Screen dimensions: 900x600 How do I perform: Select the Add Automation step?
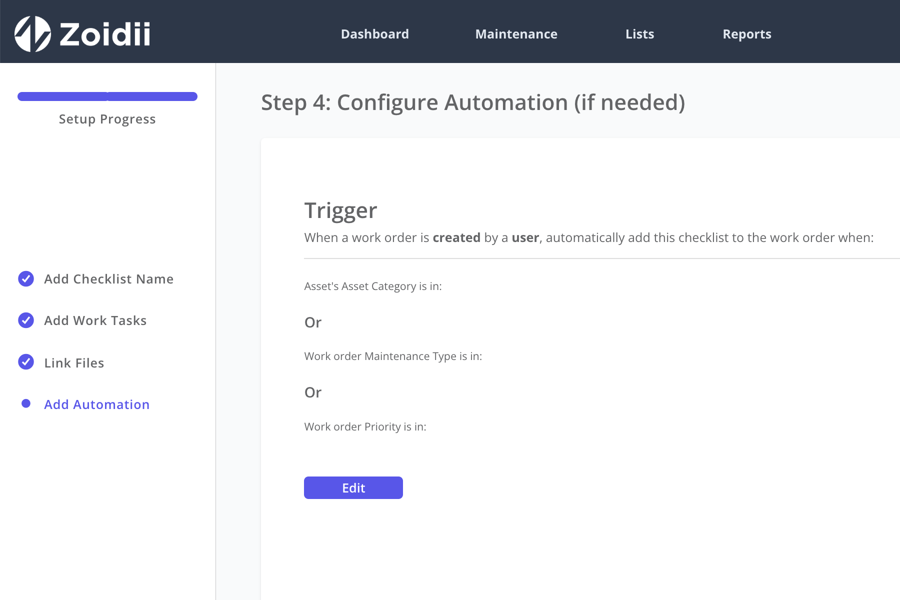point(96,404)
